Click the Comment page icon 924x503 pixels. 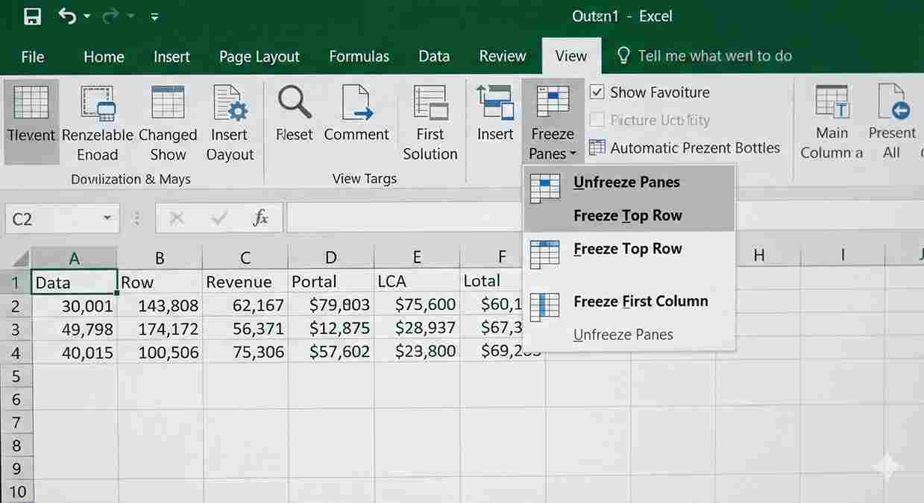coord(356,103)
